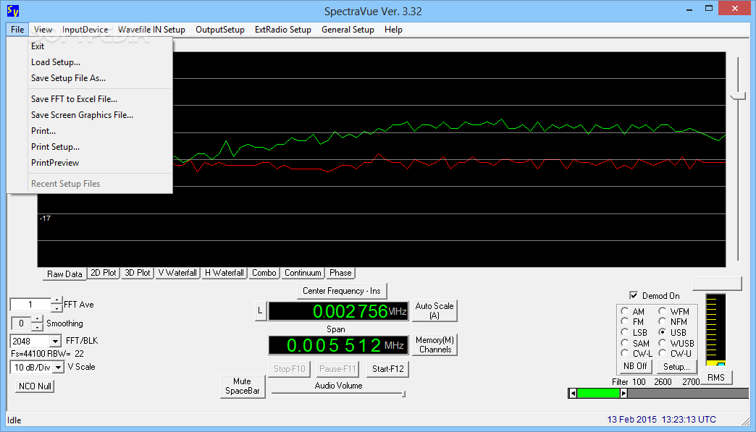Increase Smoothing value with up arrow
Viewport: 756px width, 432px height.
37,319
